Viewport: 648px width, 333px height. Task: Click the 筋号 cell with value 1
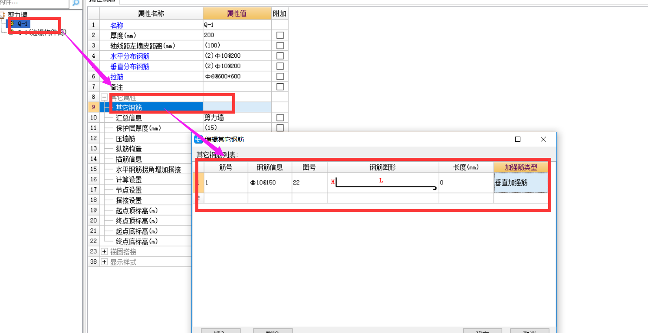(226, 183)
